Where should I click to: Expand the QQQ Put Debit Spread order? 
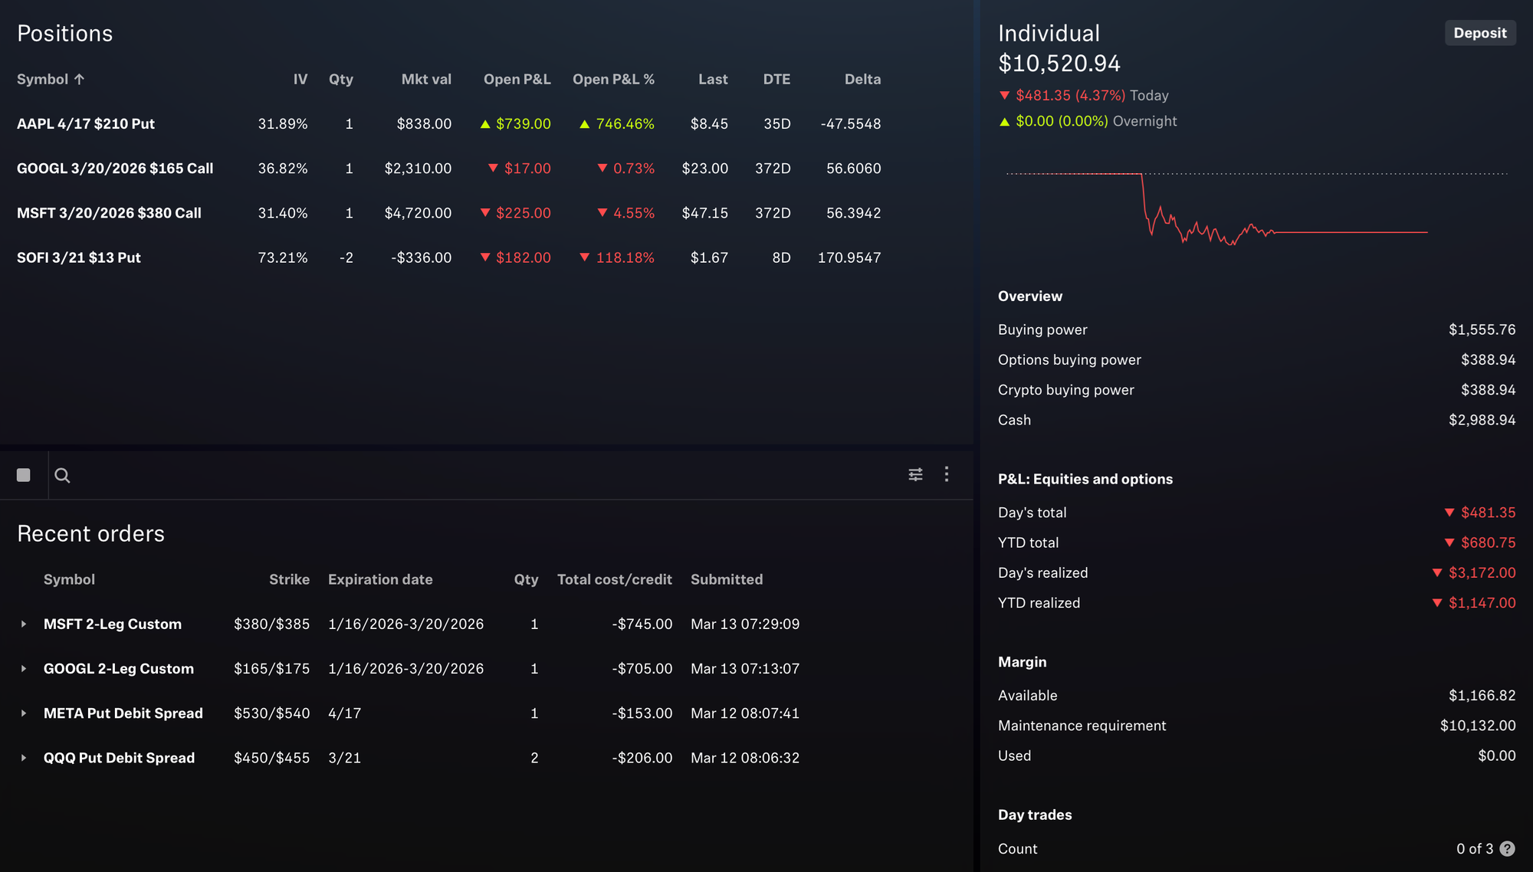pos(24,758)
